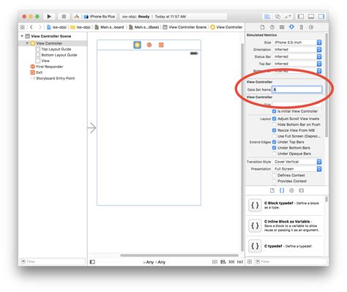
Task: Show the Media library
Action: pos(302,190)
